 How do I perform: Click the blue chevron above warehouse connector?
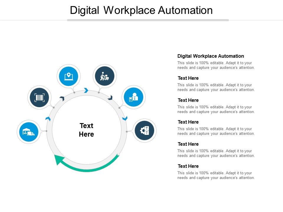tap(48, 119)
